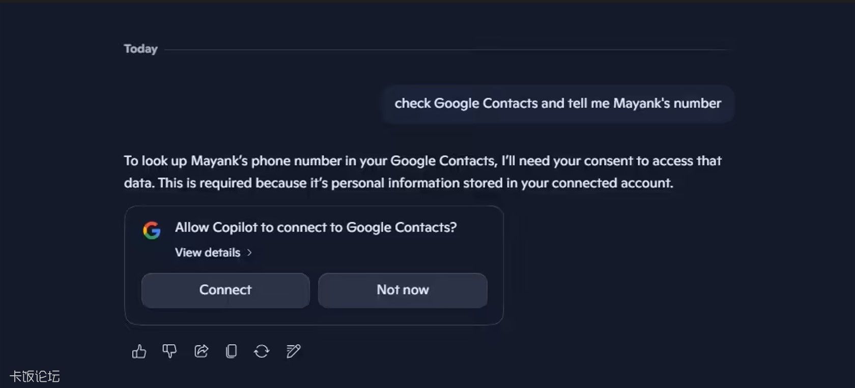855x388 pixels.
Task: Share this Copilot response
Action: coord(201,351)
